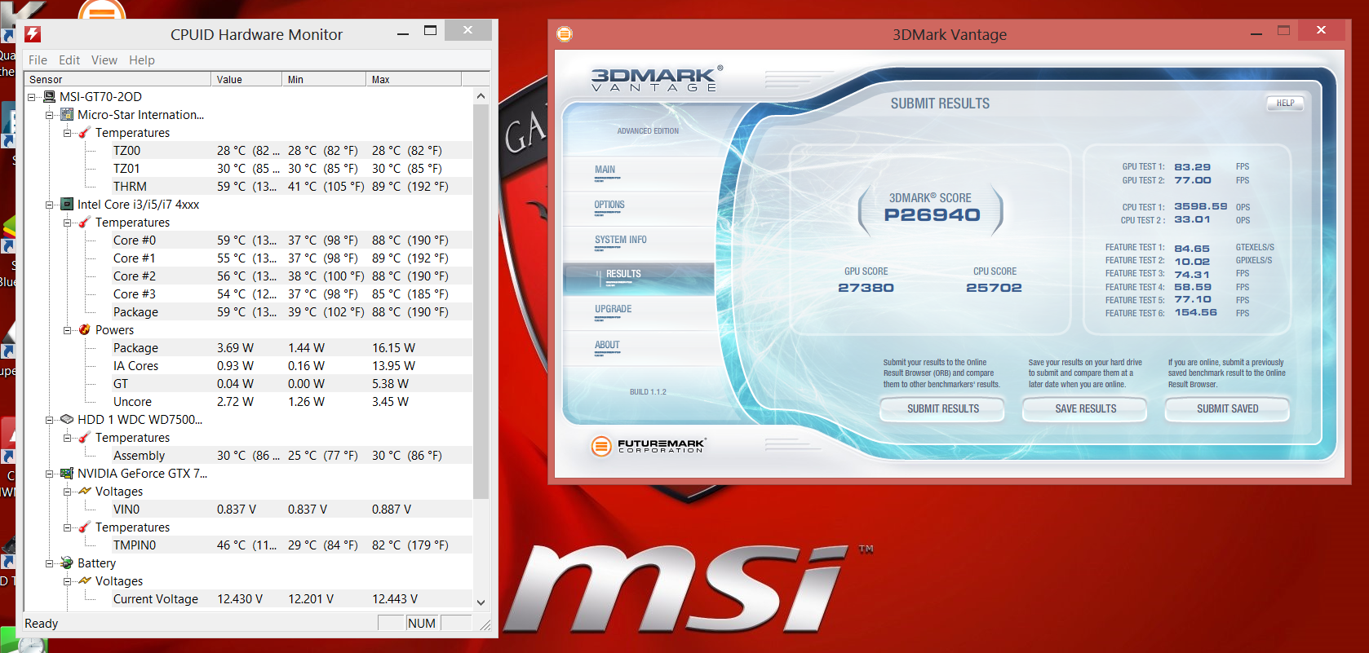
Task: Collapse the Intel Core Temperatures node
Action: pyautogui.click(x=68, y=223)
